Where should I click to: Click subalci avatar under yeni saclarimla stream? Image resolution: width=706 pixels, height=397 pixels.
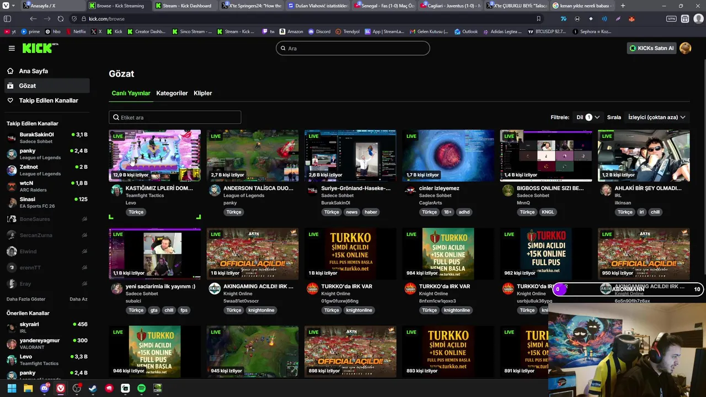coord(117,288)
